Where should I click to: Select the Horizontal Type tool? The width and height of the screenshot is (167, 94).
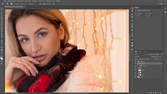[x=2, y=43]
